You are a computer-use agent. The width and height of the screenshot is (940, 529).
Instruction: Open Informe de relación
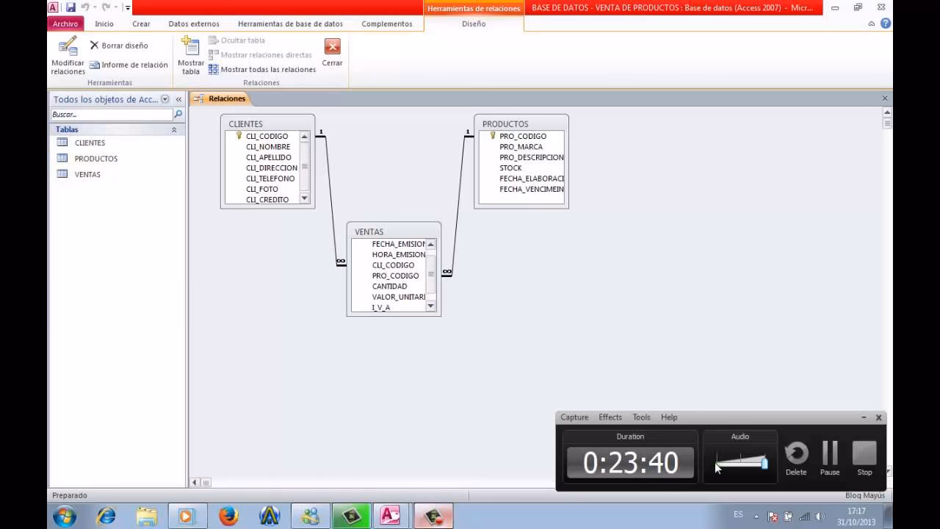coord(129,65)
